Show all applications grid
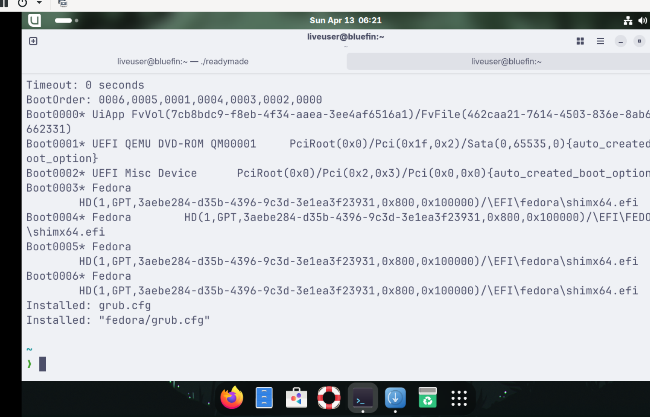Image resolution: width=650 pixels, height=417 pixels. (x=459, y=398)
